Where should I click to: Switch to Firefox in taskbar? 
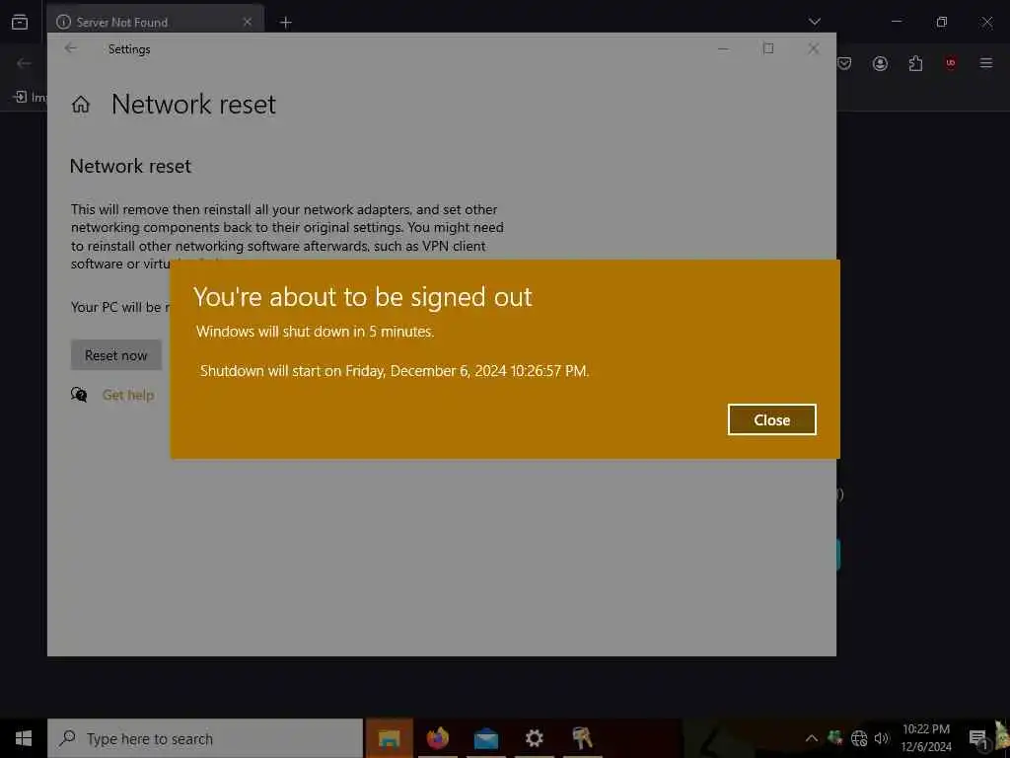[x=437, y=738]
